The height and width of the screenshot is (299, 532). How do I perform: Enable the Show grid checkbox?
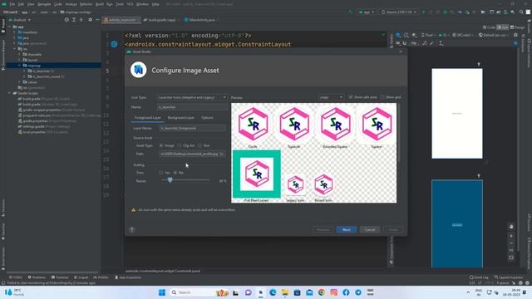coord(382,97)
